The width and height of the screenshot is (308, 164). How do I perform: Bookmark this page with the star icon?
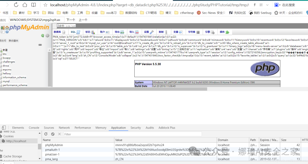coord(45,5)
